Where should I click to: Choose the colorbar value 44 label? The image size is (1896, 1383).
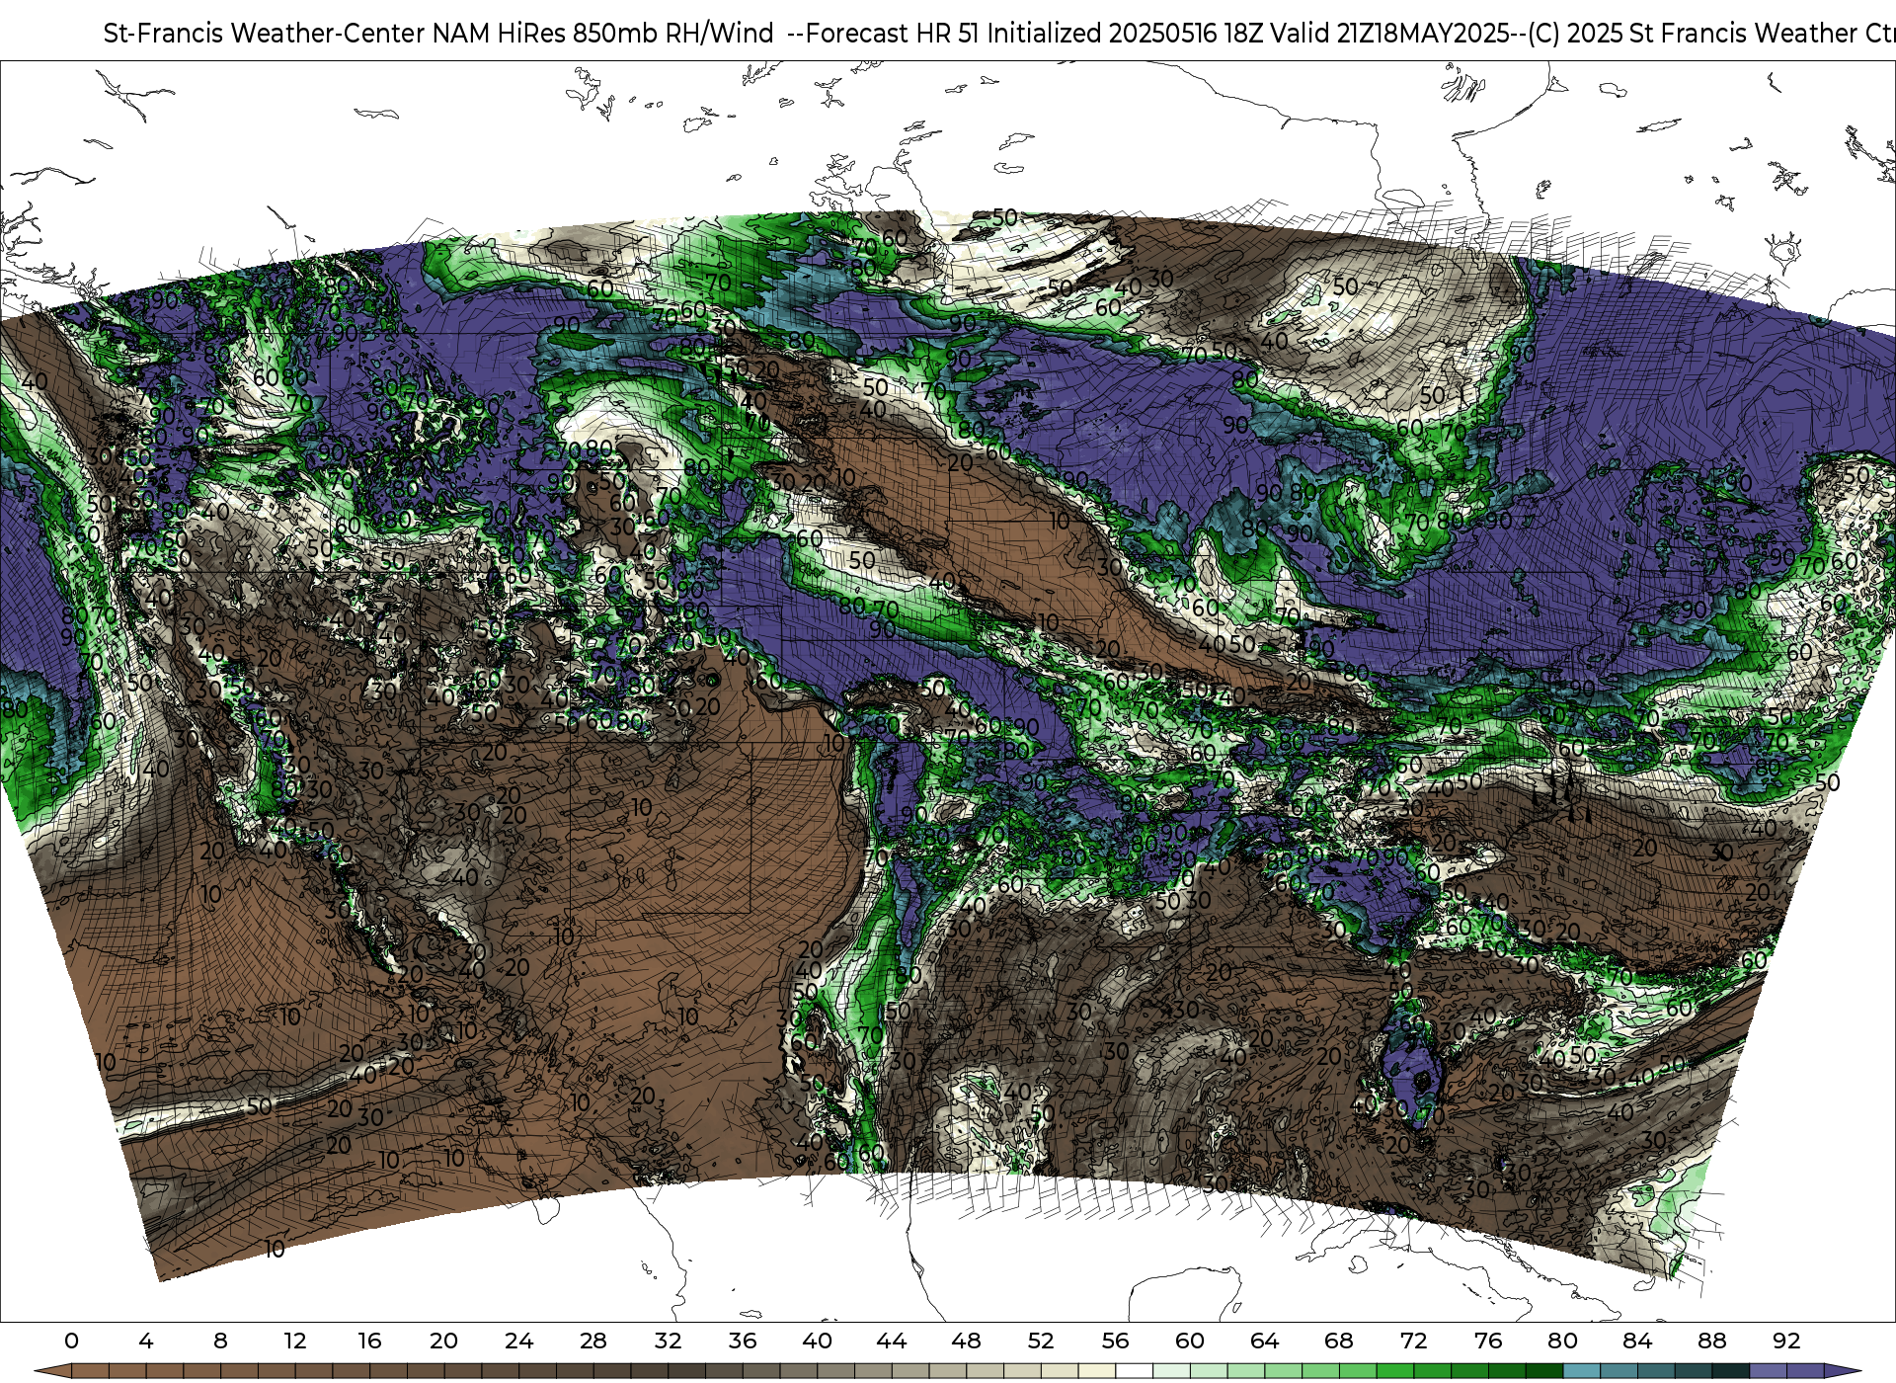pyautogui.click(x=892, y=1341)
